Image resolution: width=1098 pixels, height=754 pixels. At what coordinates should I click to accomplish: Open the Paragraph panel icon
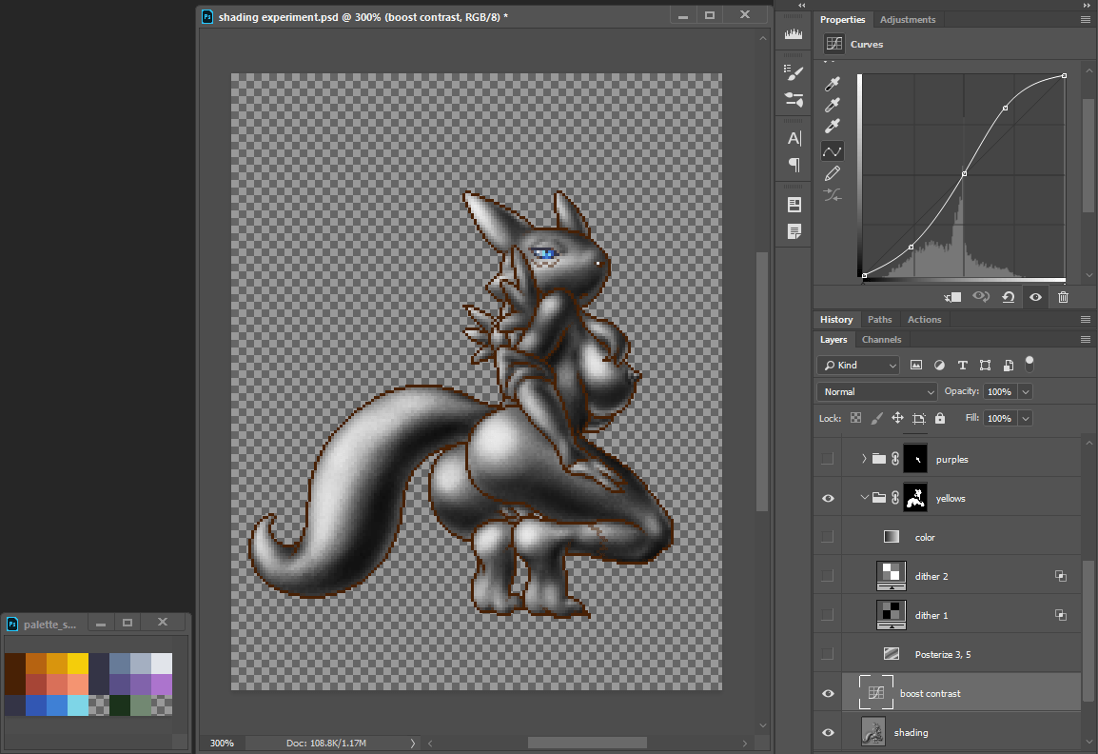click(x=794, y=165)
